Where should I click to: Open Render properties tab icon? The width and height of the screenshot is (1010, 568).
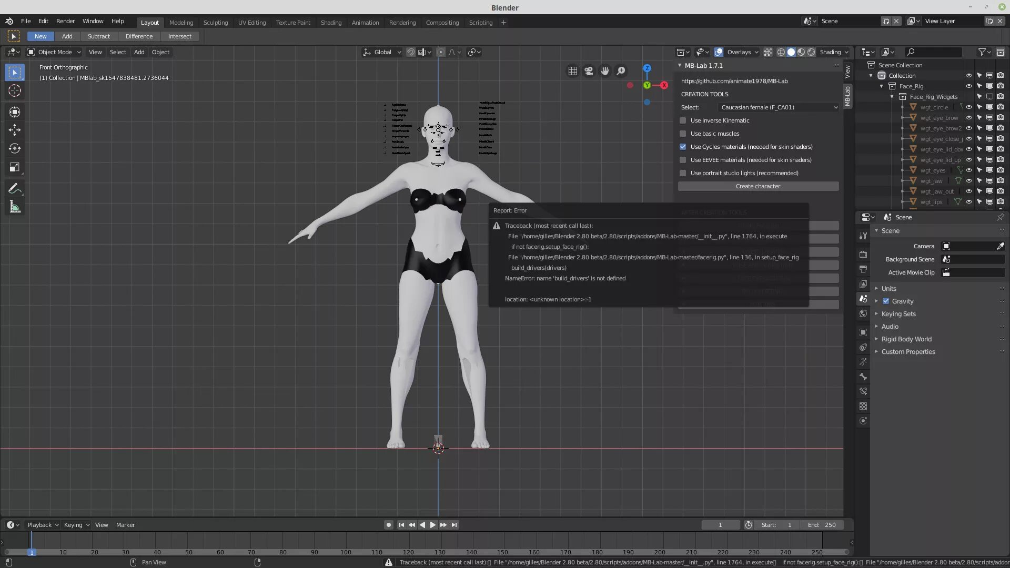(x=863, y=255)
